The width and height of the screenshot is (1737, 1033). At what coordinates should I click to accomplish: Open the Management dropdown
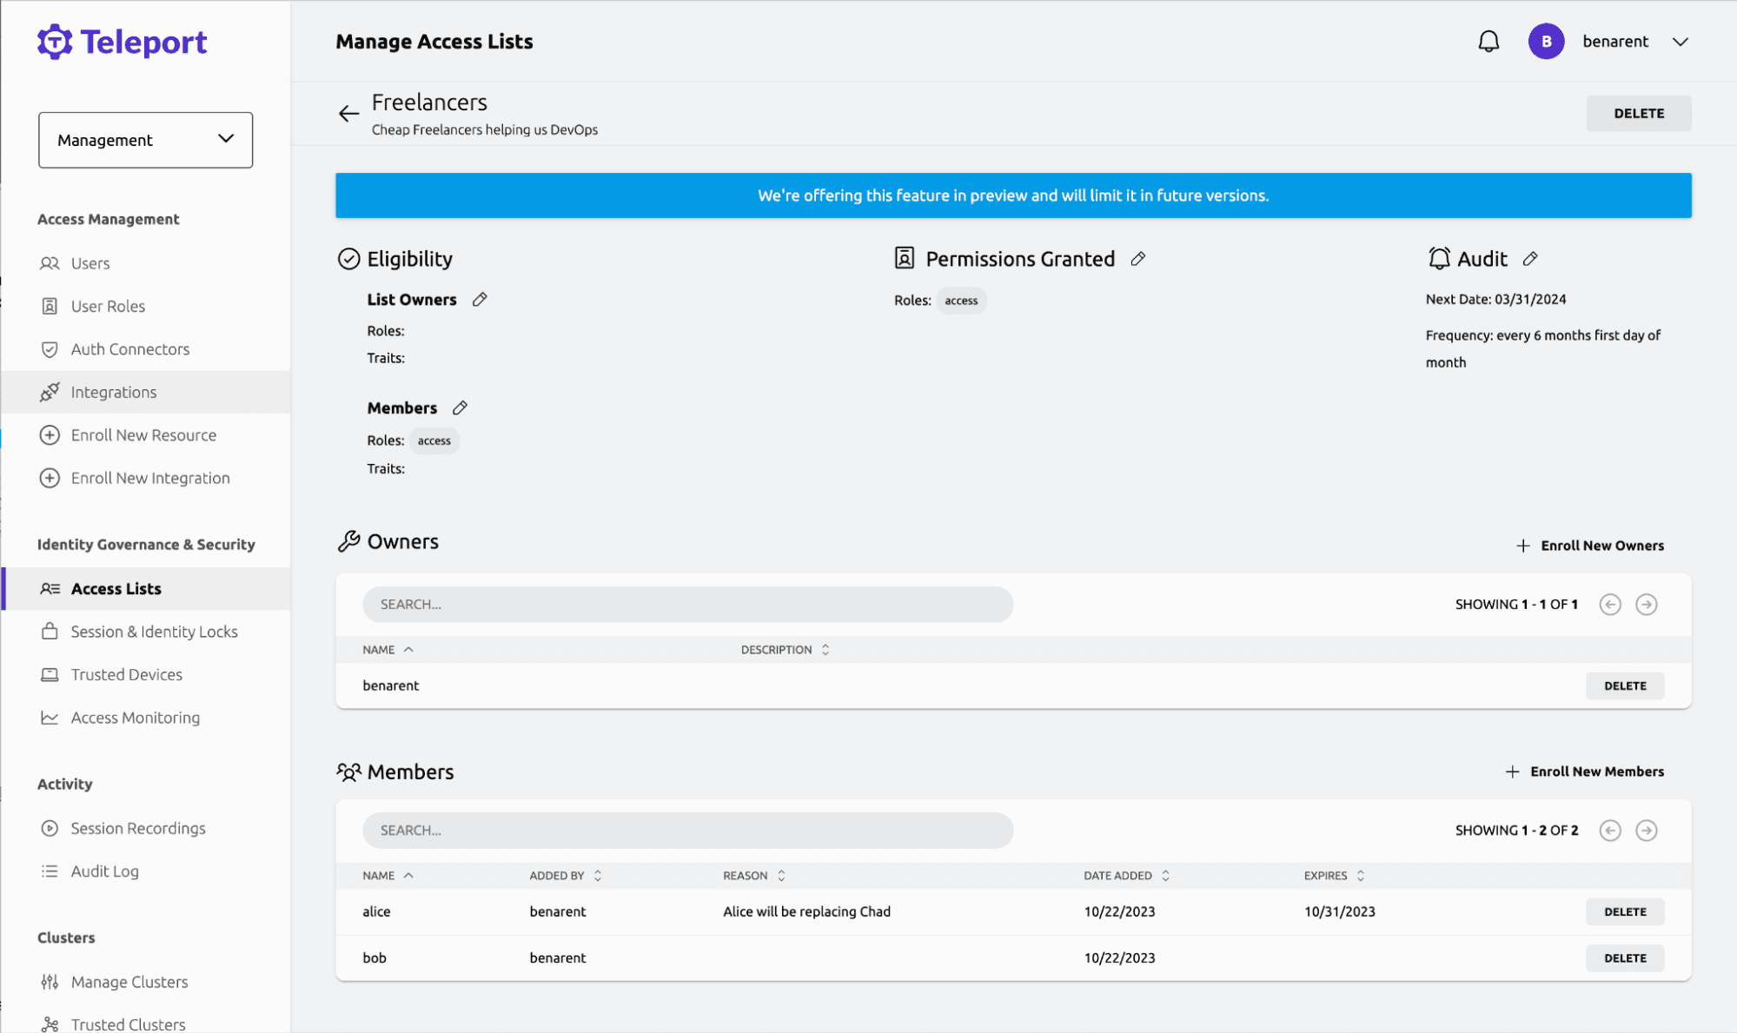pyautogui.click(x=145, y=140)
